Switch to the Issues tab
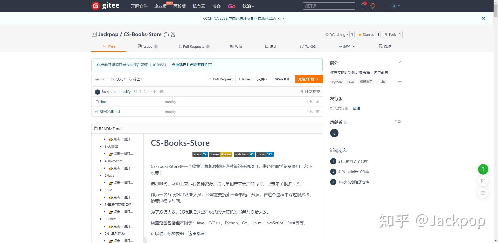 tap(148, 46)
